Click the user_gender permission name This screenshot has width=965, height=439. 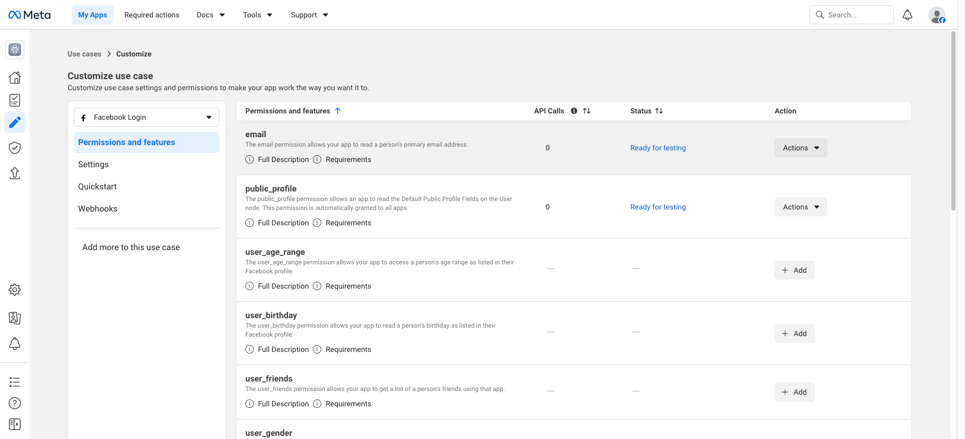(x=269, y=433)
